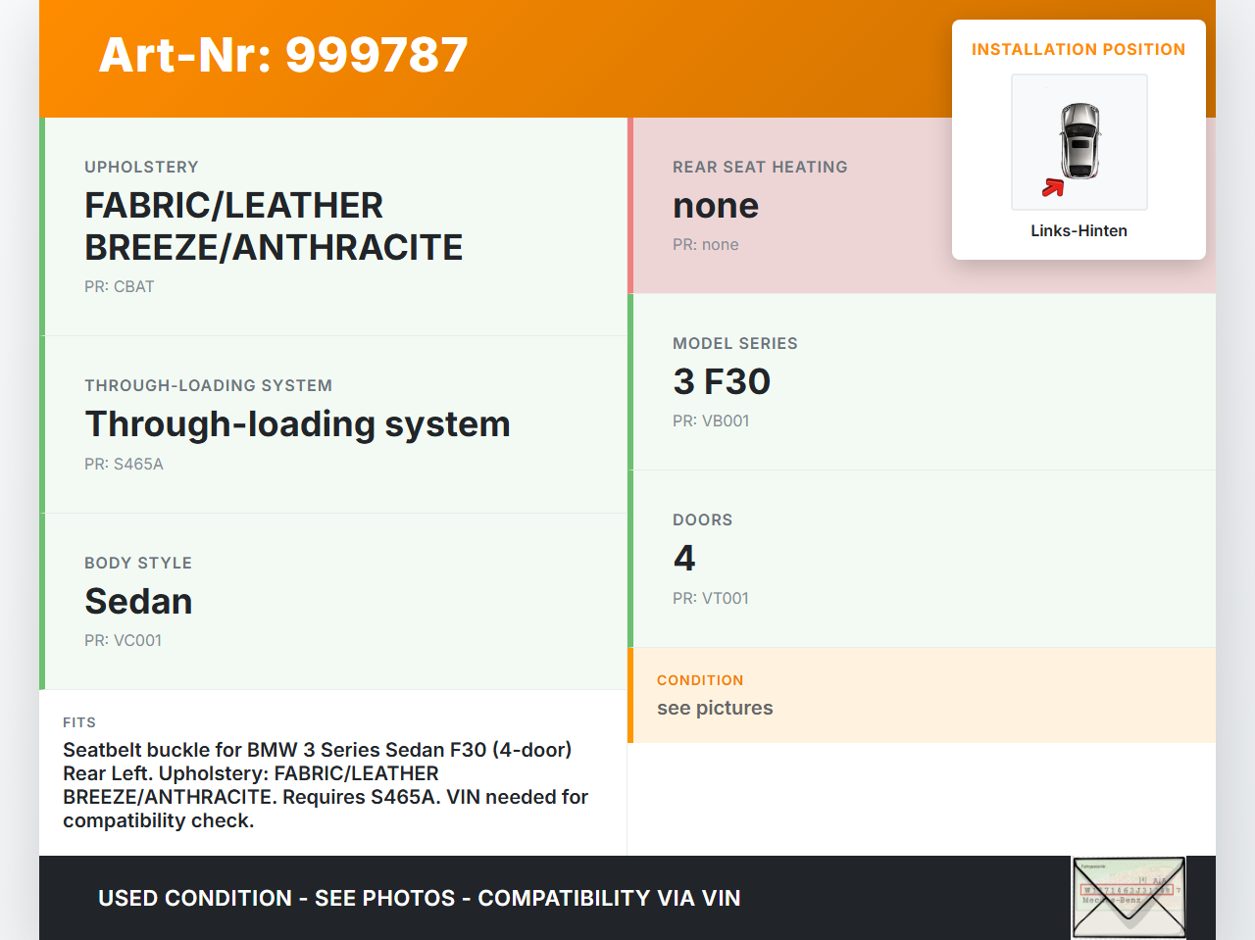Click the BODY STYLE label
This screenshot has width=1255, height=940.
pos(138,563)
